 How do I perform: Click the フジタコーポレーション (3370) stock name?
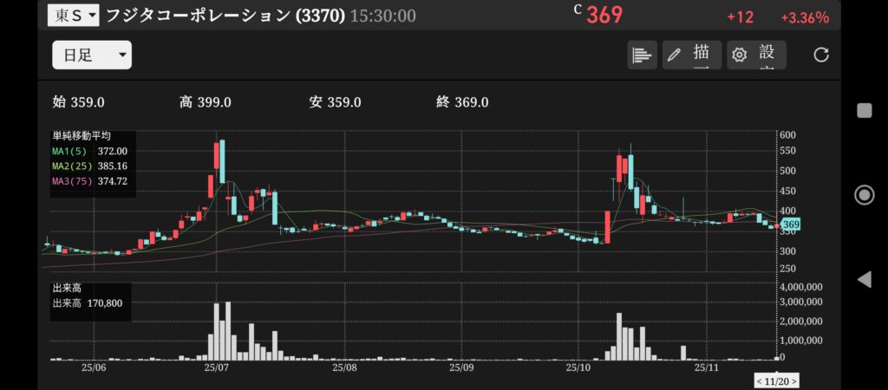point(225,16)
